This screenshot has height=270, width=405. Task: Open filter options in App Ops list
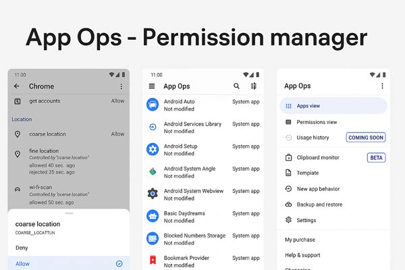[254, 86]
